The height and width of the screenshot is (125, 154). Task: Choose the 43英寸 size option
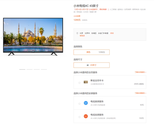point(92,65)
